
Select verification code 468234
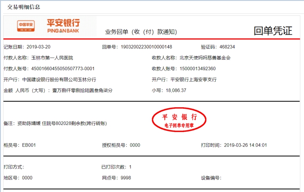click(227, 47)
